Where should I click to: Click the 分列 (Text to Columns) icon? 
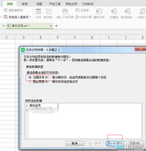click(x=38, y=11)
